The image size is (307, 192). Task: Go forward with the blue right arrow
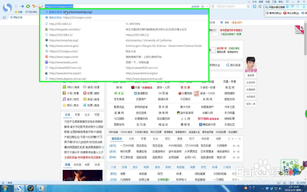pos(22,6)
